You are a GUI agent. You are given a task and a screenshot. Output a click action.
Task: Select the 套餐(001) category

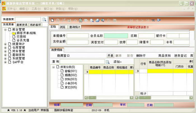click(x=71, y=71)
